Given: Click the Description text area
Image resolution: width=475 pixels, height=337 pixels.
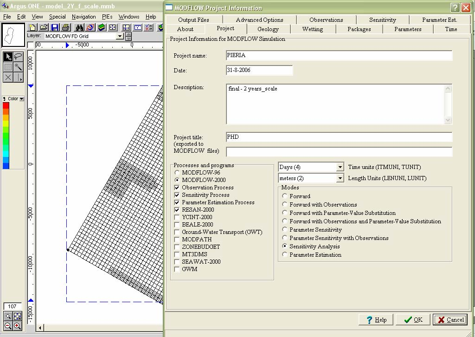Looking at the screenshot, I should [335, 104].
